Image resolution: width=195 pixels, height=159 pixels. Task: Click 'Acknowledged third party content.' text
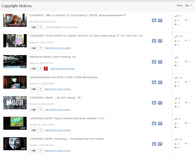[x=62, y=27]
